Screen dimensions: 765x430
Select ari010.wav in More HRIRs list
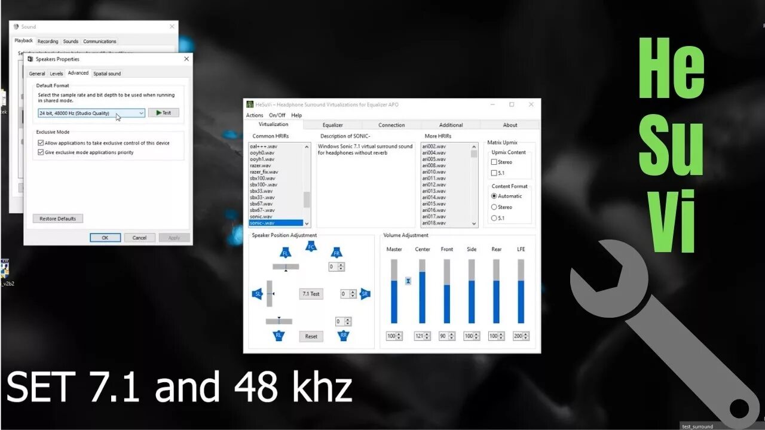[445, 172]
